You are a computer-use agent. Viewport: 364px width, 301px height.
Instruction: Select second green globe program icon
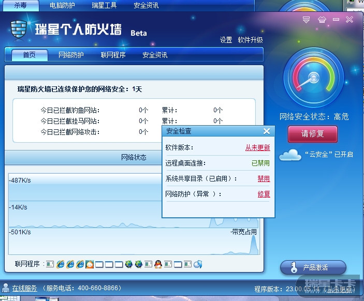(138, 264)
